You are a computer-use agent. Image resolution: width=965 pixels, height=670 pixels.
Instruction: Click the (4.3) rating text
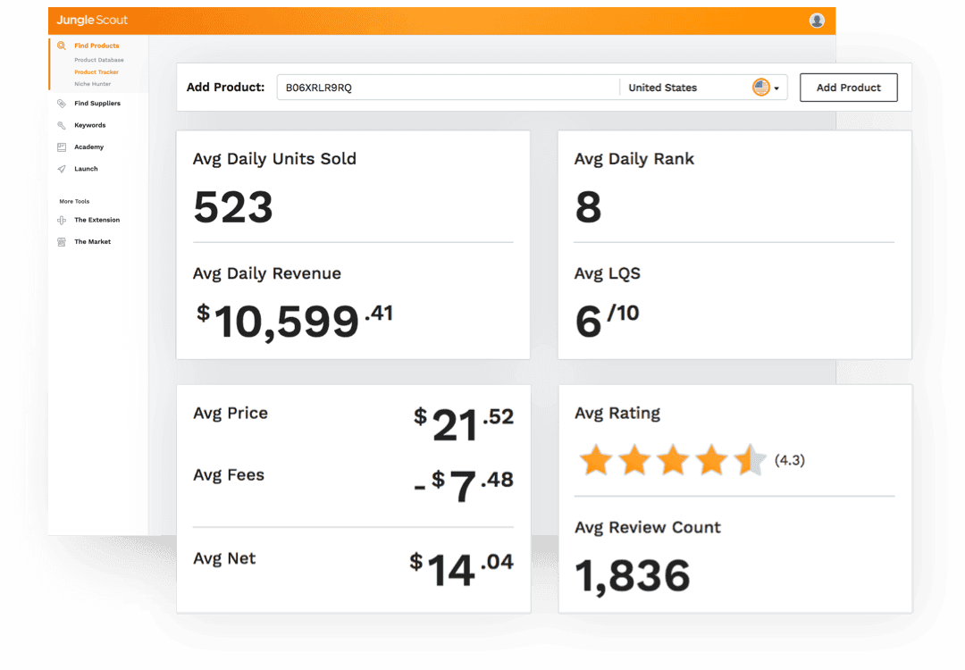(790, 460)
